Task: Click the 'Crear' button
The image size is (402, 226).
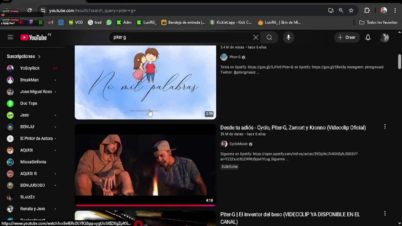Action: pos(347,37)
